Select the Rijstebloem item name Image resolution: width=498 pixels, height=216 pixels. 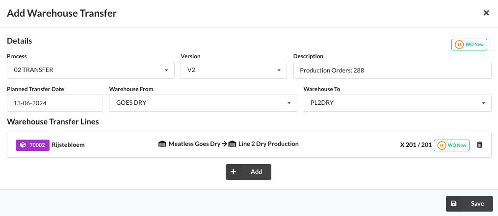(68, 145)
